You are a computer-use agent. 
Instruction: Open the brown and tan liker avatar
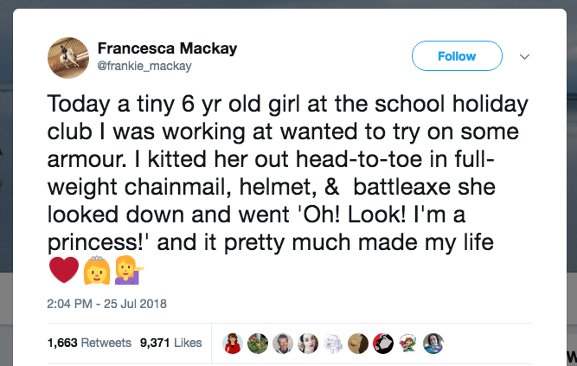pyautogui.click(x=358, y=343)
